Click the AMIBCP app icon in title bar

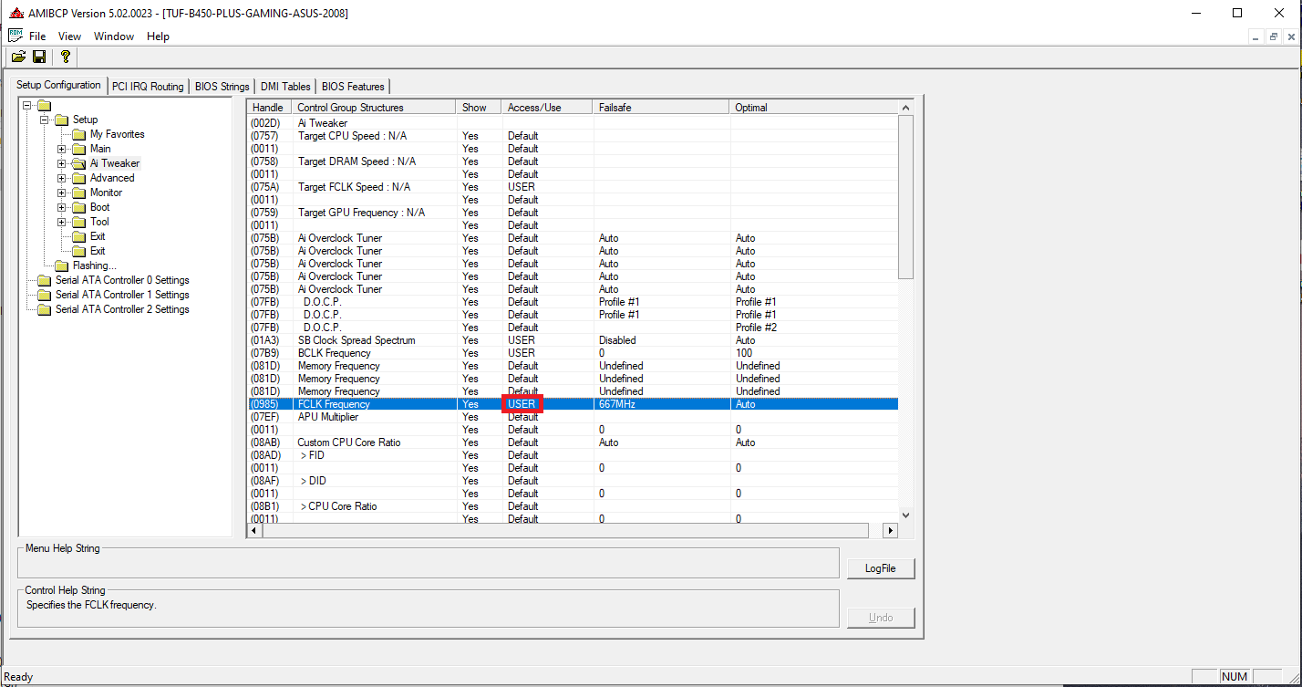(x=15, y=13)
